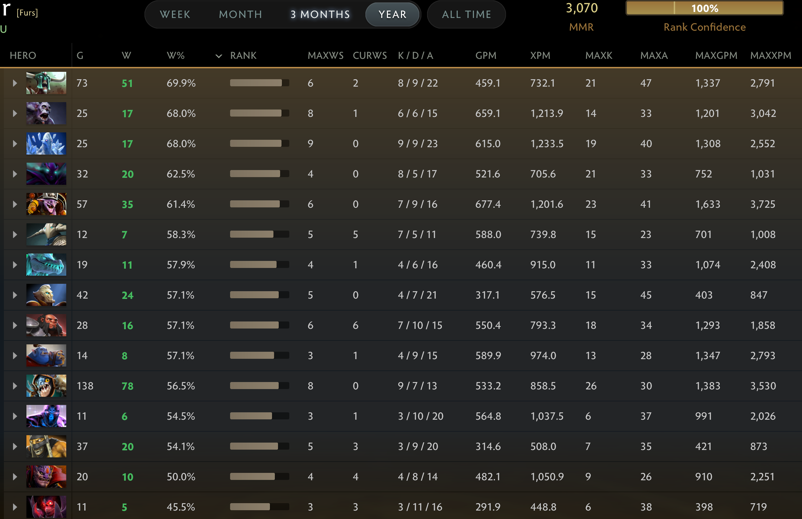The width and height of the screenshot is (802, 519).
Task: Expand the 58.3% win rate row
Action: (15, 235)
